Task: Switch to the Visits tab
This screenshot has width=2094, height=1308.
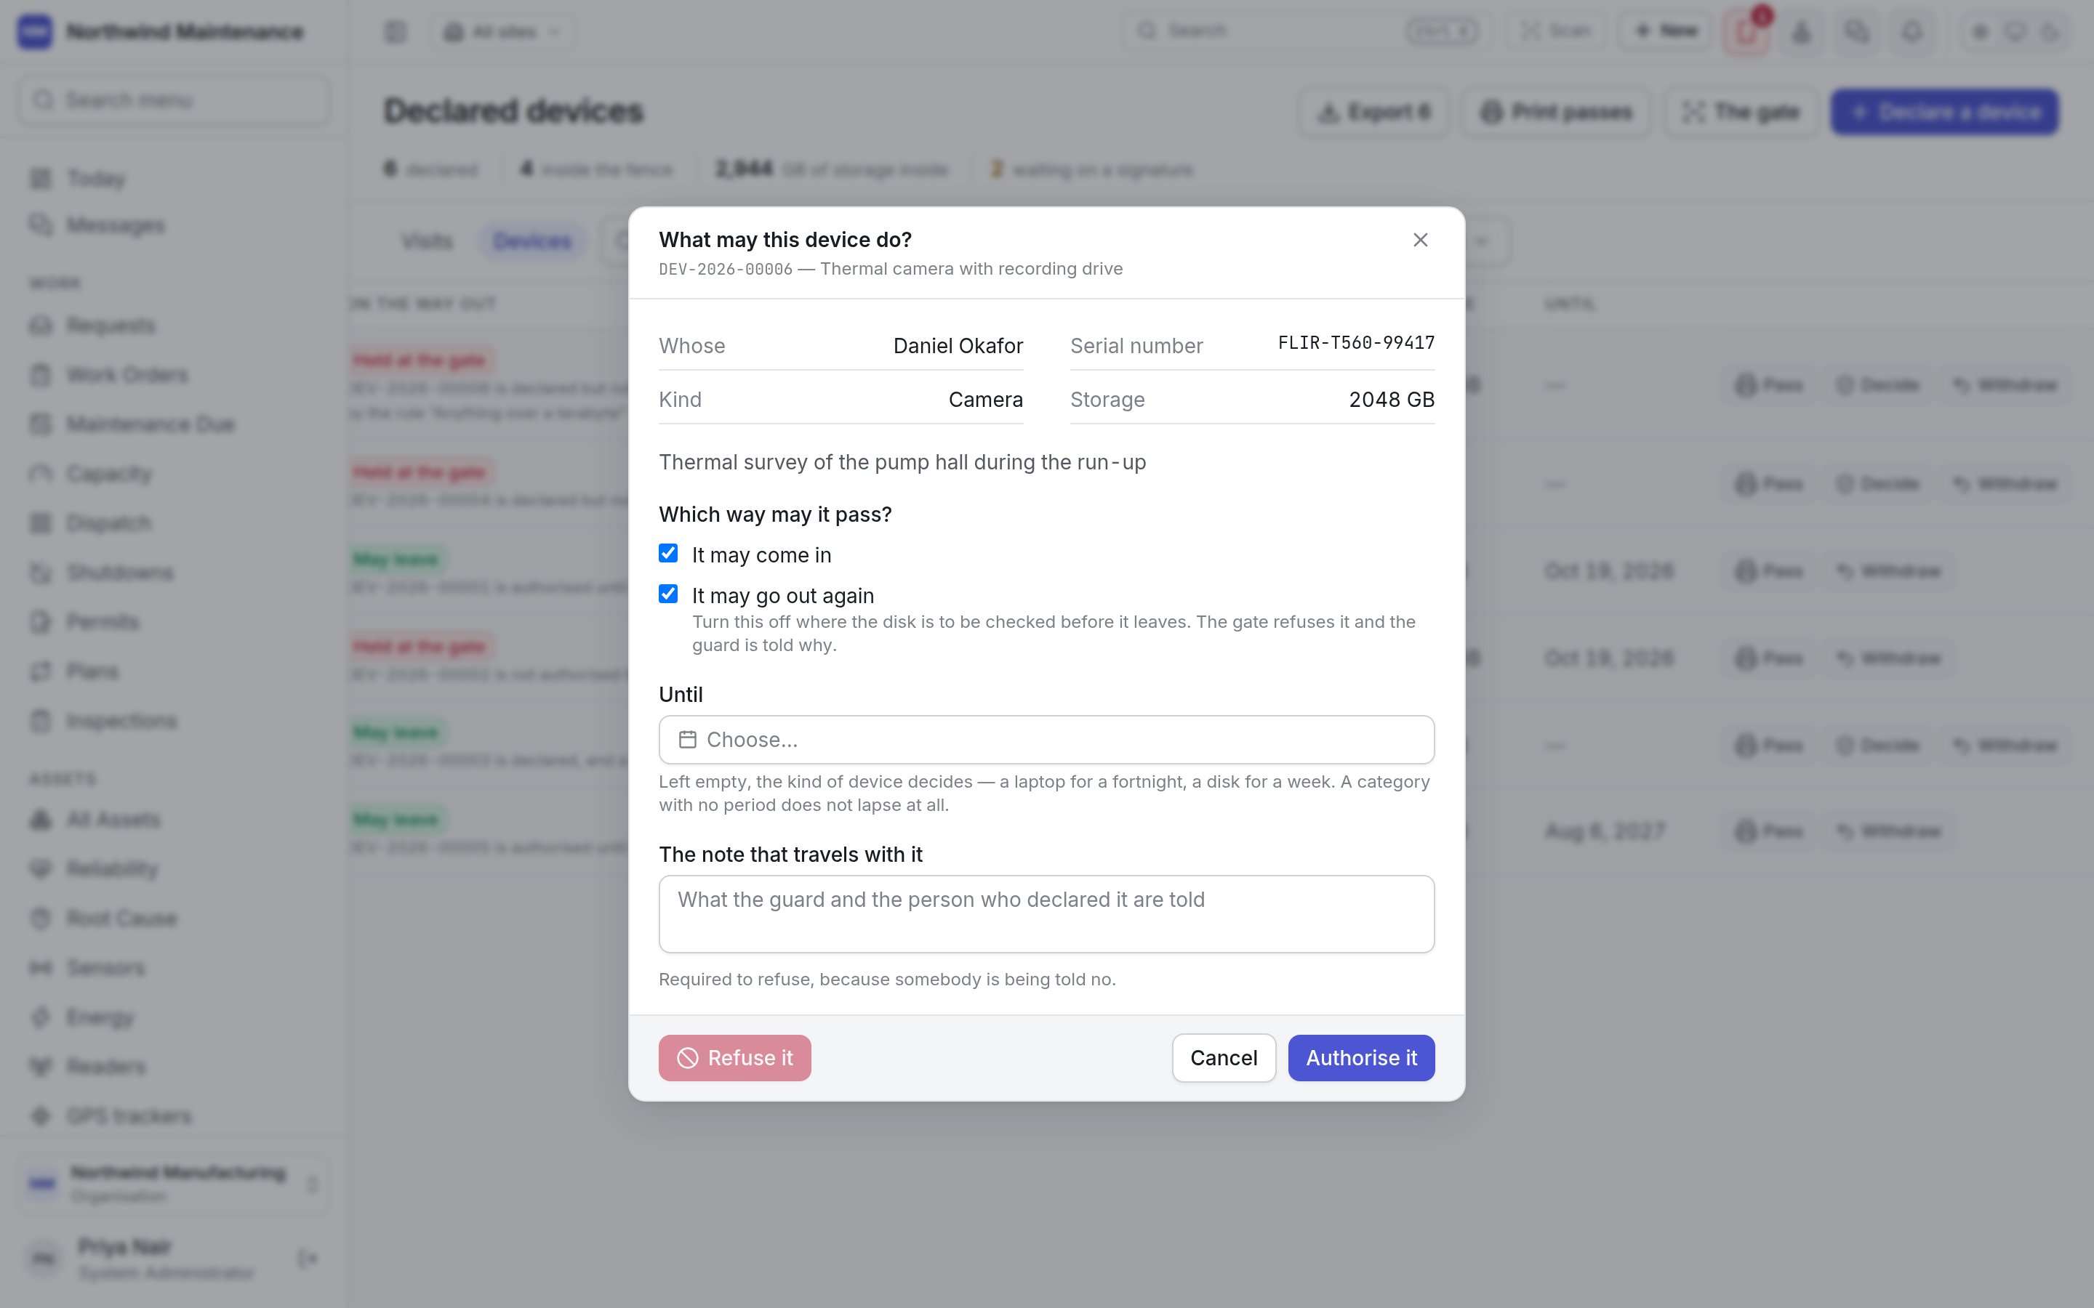Action: 427,241
